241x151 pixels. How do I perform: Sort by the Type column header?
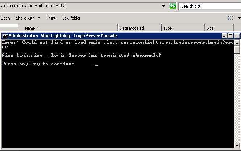point(183,28)
